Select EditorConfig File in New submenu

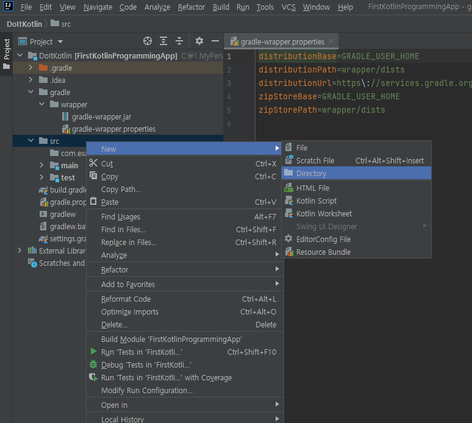point(356,239)
